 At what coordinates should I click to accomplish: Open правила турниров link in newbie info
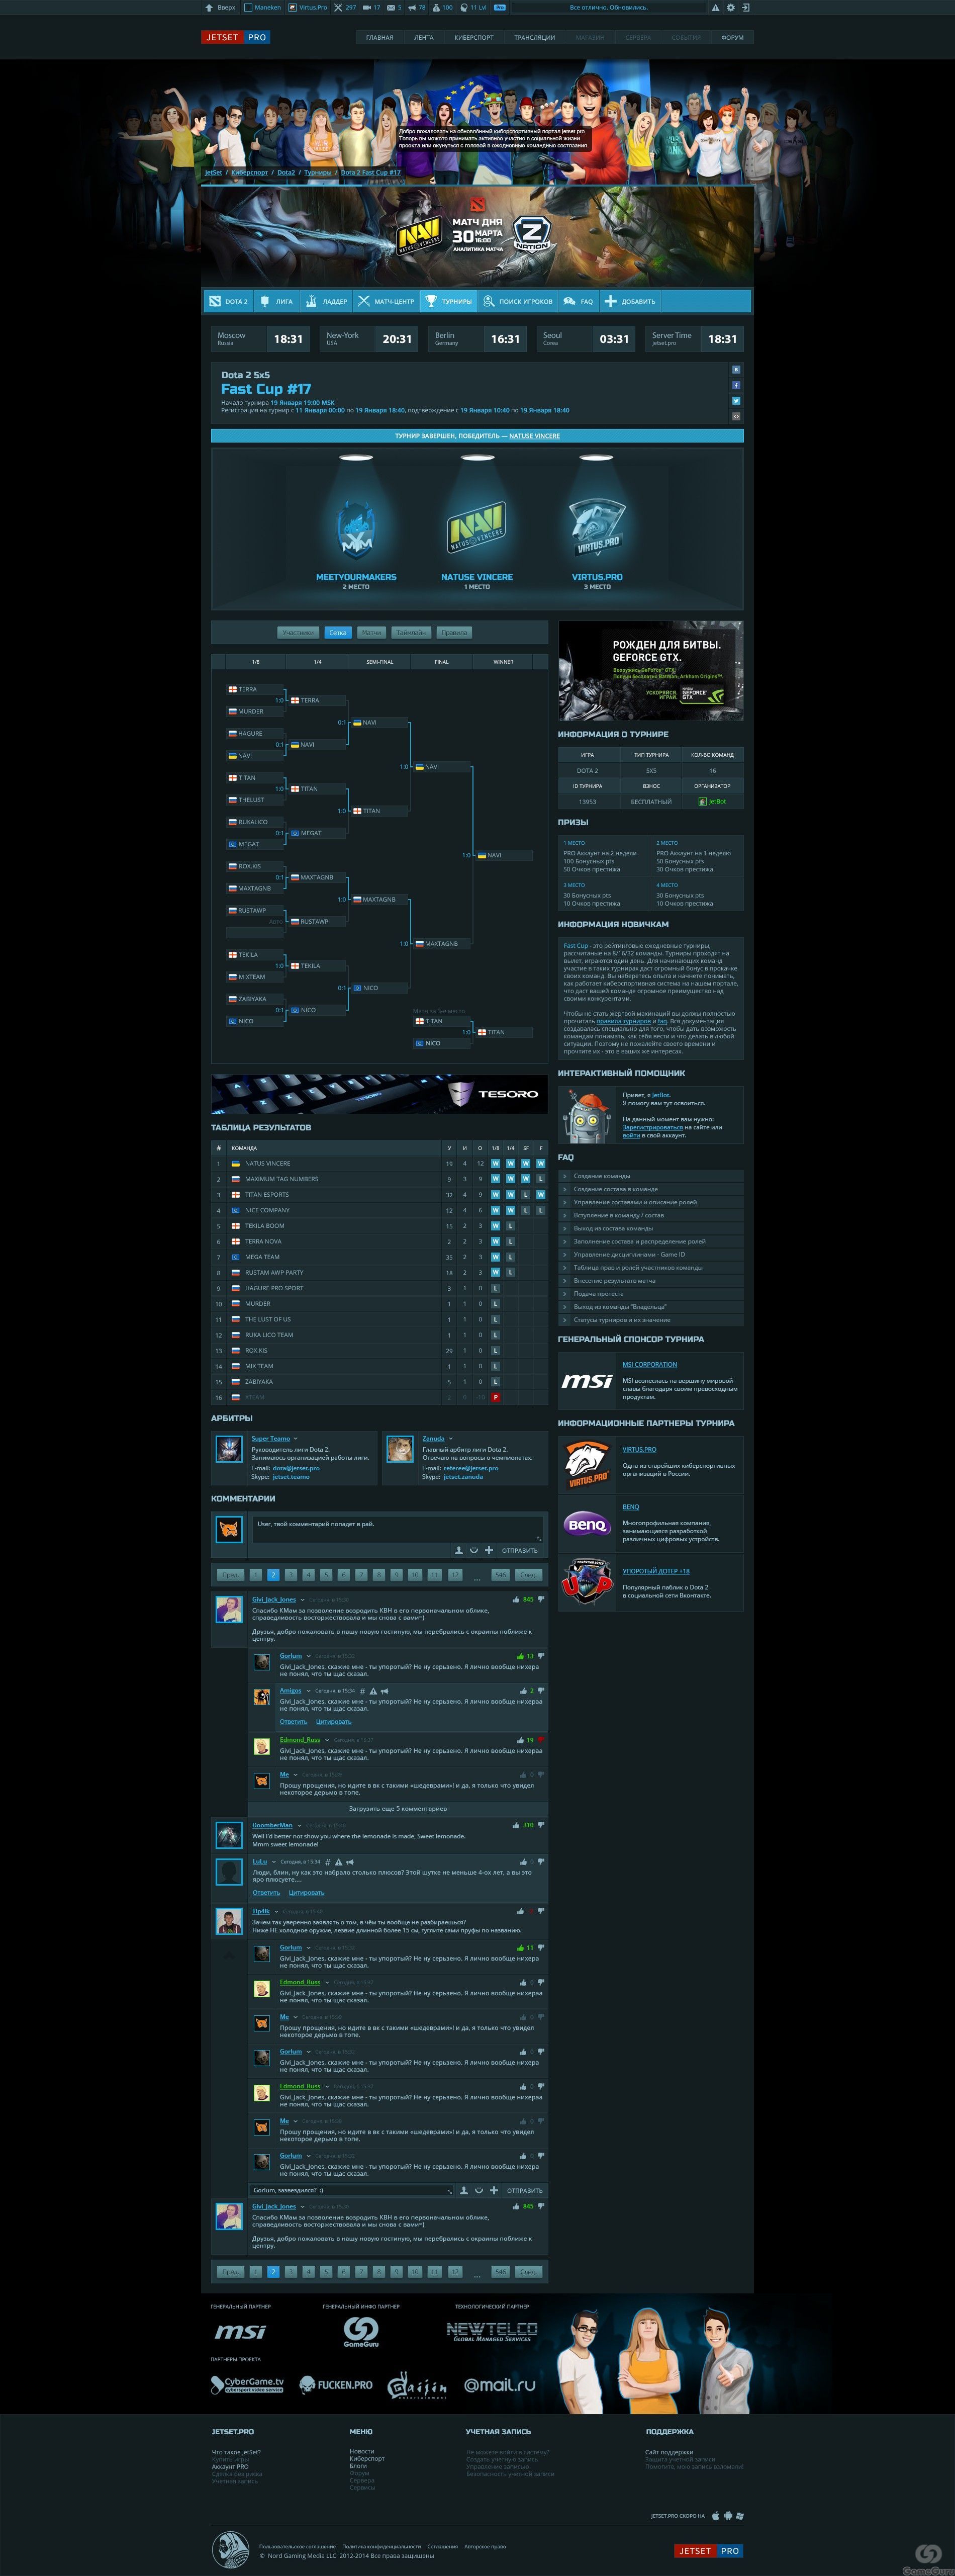pyautogui.click(x=623, y=1021)
